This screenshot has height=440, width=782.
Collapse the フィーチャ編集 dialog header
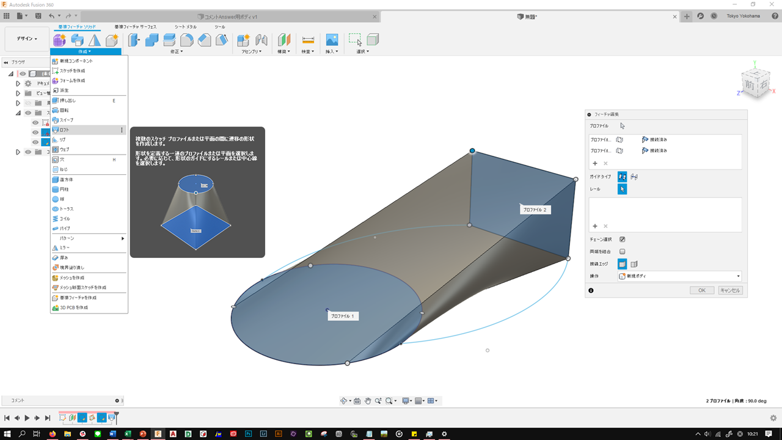pos(589,114)
